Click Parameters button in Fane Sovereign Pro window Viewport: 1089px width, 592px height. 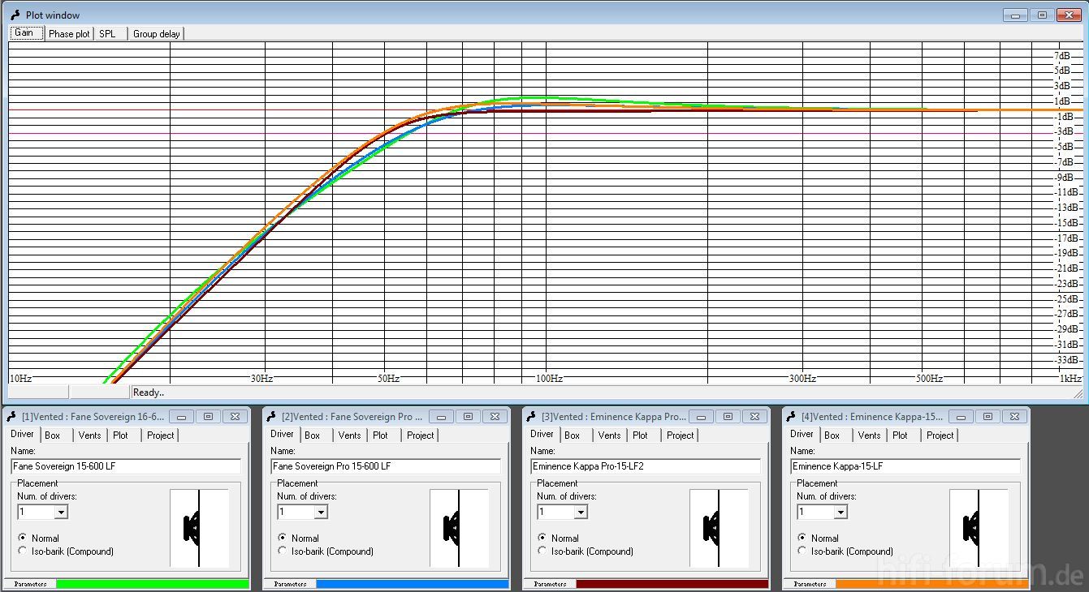[290, 584]
